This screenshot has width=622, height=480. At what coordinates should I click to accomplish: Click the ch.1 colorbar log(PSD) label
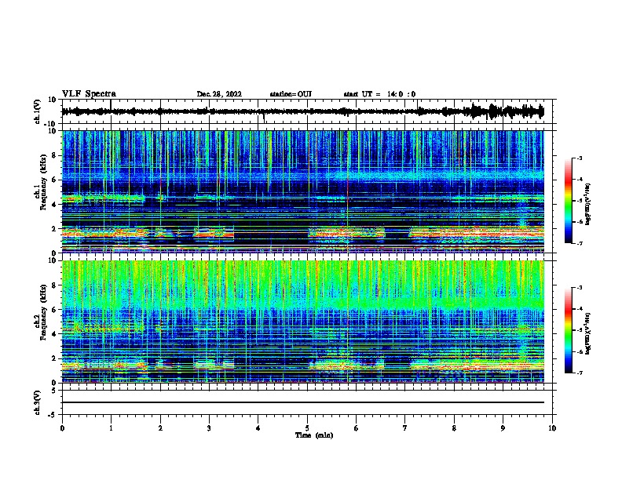click(587, 205)
